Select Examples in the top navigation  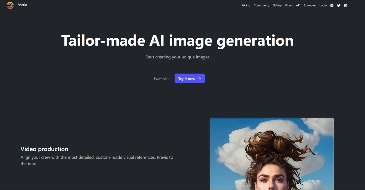pos(310,5)
